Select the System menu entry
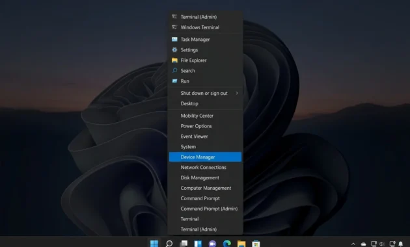Screen dimensions: 410x247 (205, 147)
